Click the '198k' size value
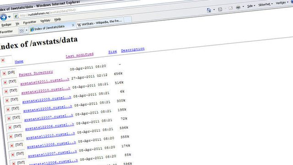The width and height of the screenshot is (293, 165). tap(122, 110)
